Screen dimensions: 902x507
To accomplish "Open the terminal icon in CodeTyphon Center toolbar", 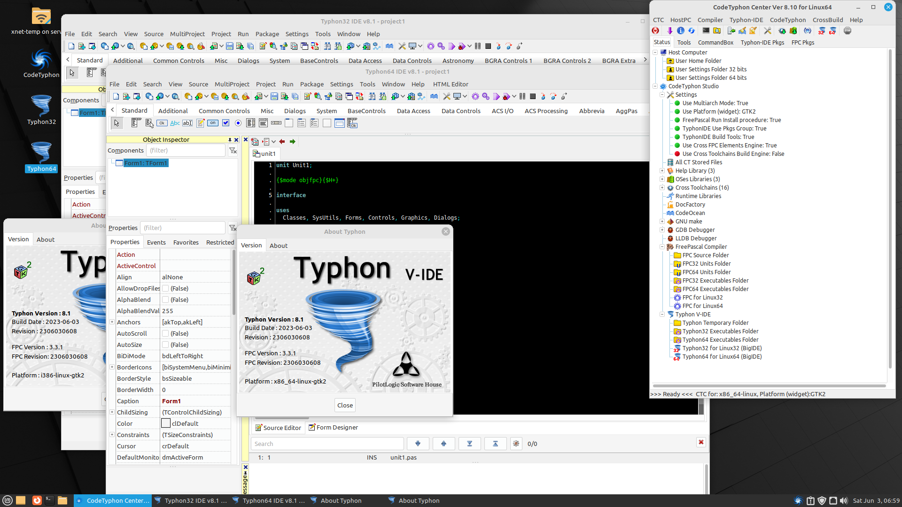I will click(706, 31).
